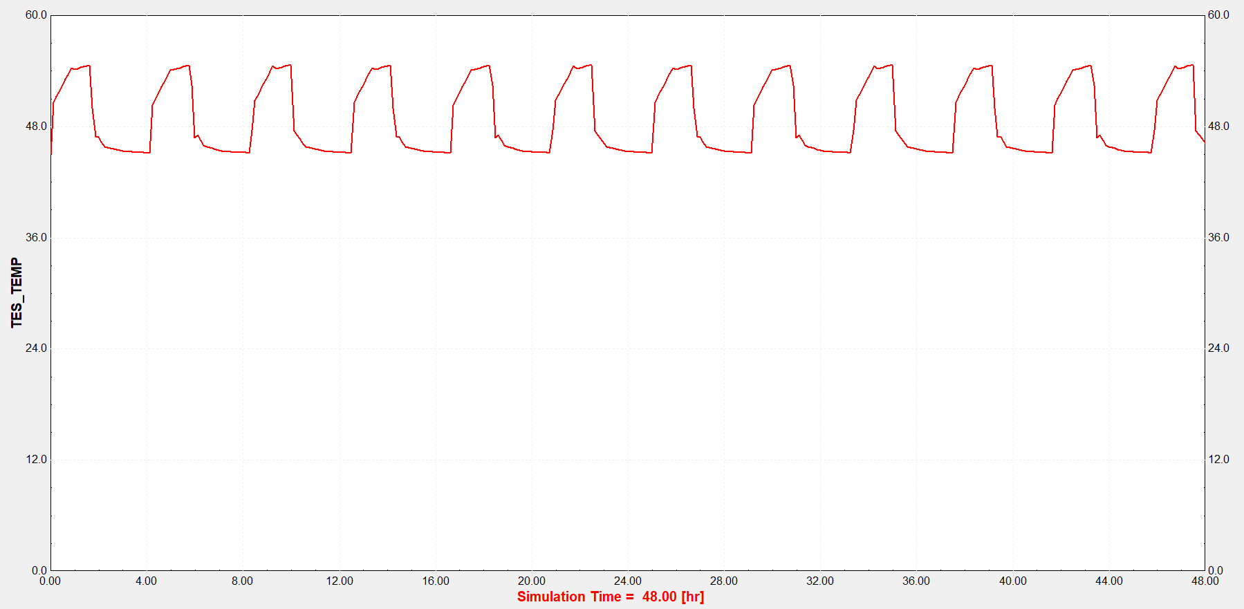This screenshot has height=609, width=1244.
Task: Click the 60.0 value on left axis
Action: click(36, 15)
